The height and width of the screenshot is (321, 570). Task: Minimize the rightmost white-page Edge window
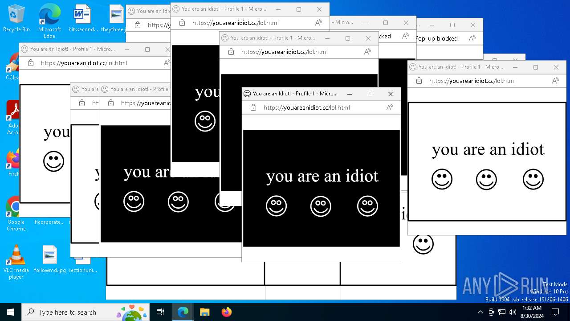tap(515, 67)
